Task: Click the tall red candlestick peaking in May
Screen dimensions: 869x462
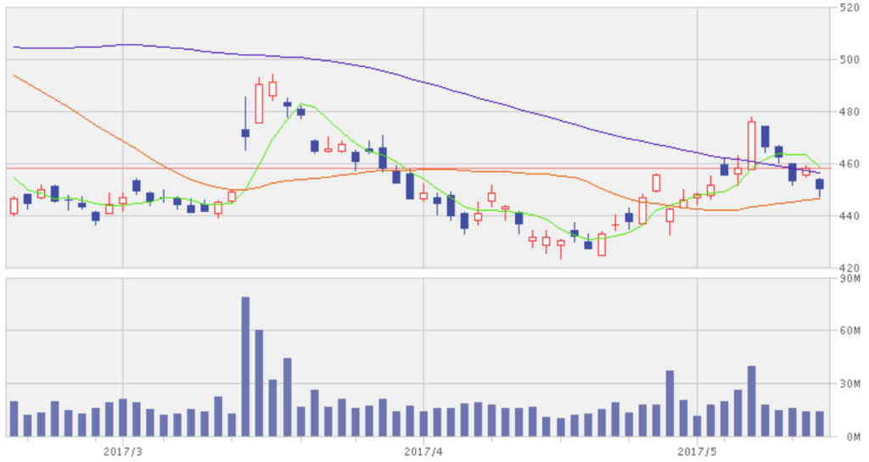Action: (x=752, y=144)
